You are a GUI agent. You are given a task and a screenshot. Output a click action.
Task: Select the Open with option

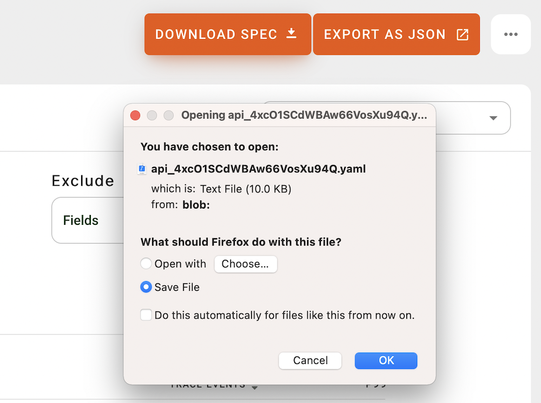click(146, 264)
